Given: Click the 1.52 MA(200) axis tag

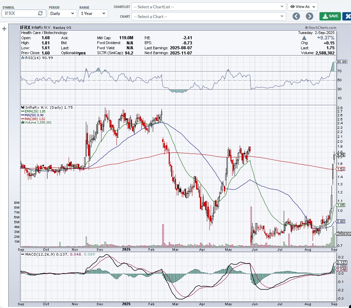Looking at the screenshot, I should [341, 169].
